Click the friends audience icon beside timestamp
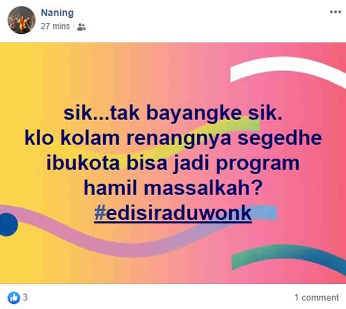This screenshot has width=346, height=309. click(81, 27)
